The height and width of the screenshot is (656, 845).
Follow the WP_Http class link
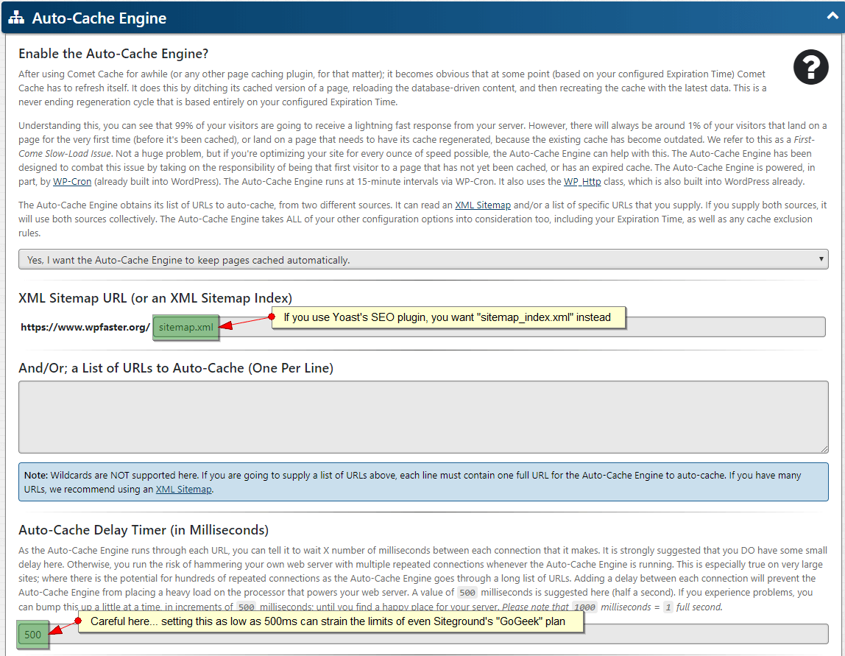(582, 182)
